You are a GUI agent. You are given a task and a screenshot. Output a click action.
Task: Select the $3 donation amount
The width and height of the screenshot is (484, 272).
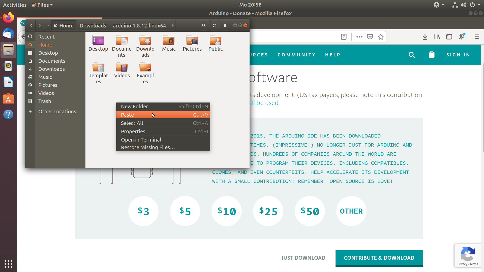[x=143, y=211]
